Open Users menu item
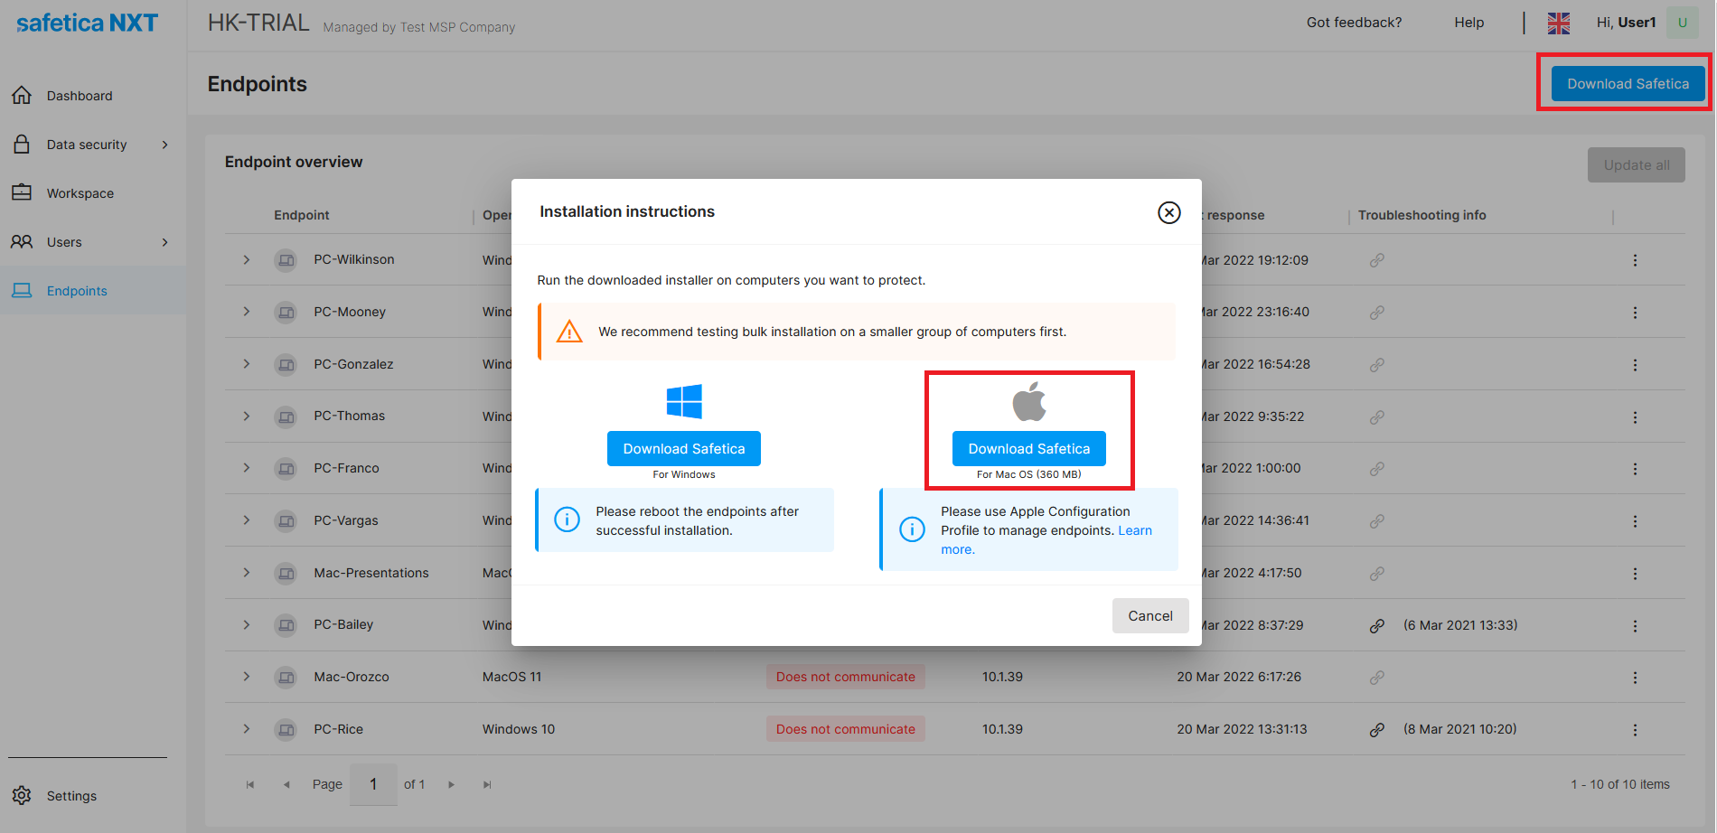Viewport: 1717px width, 833px height. point(64,242)
